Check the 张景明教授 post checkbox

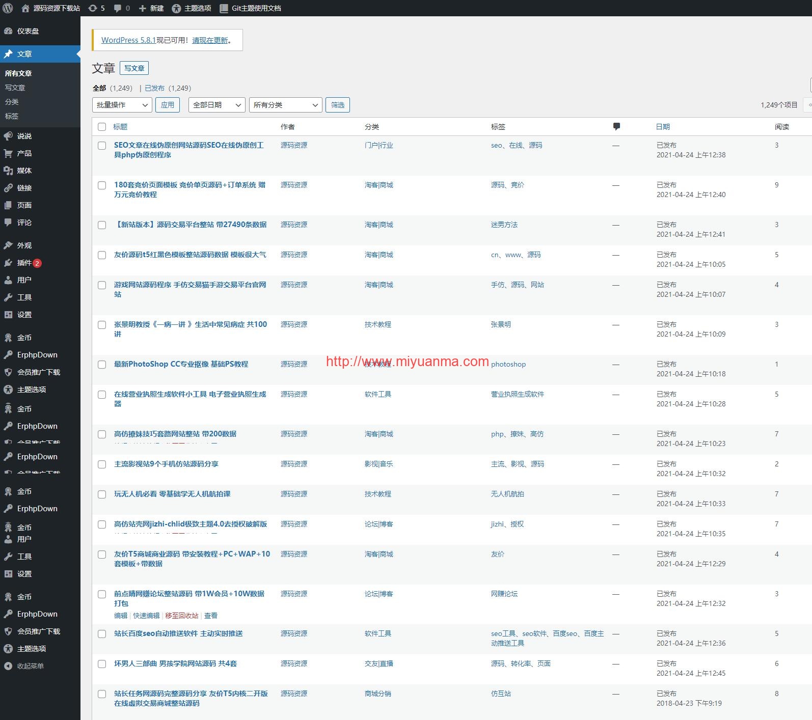click(x=102, y=325)
